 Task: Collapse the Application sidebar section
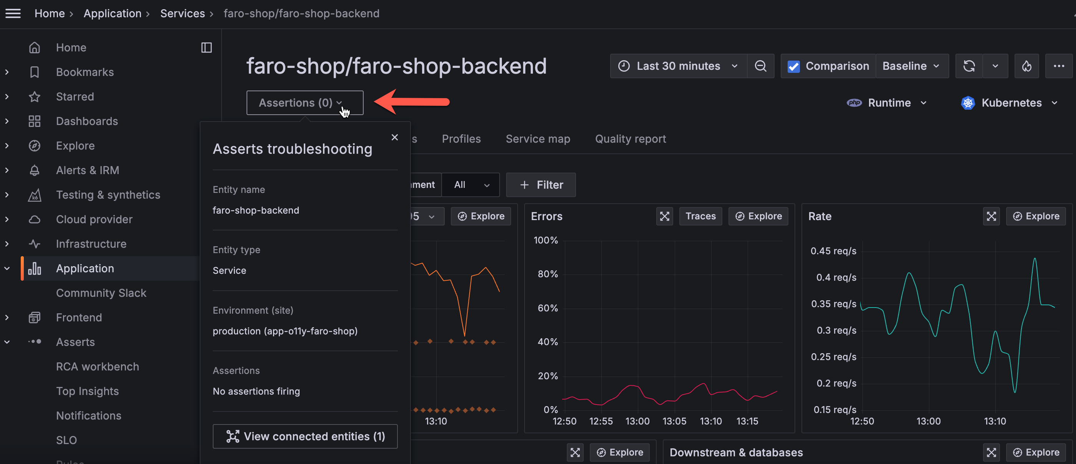(7, 268)
